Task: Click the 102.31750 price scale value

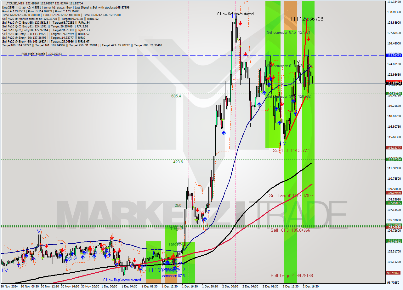Action: coord(394,252)
